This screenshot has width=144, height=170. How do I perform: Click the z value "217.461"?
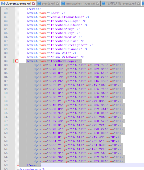(100, 109)
